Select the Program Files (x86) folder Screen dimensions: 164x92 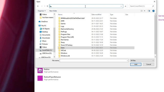pos(67,37)
